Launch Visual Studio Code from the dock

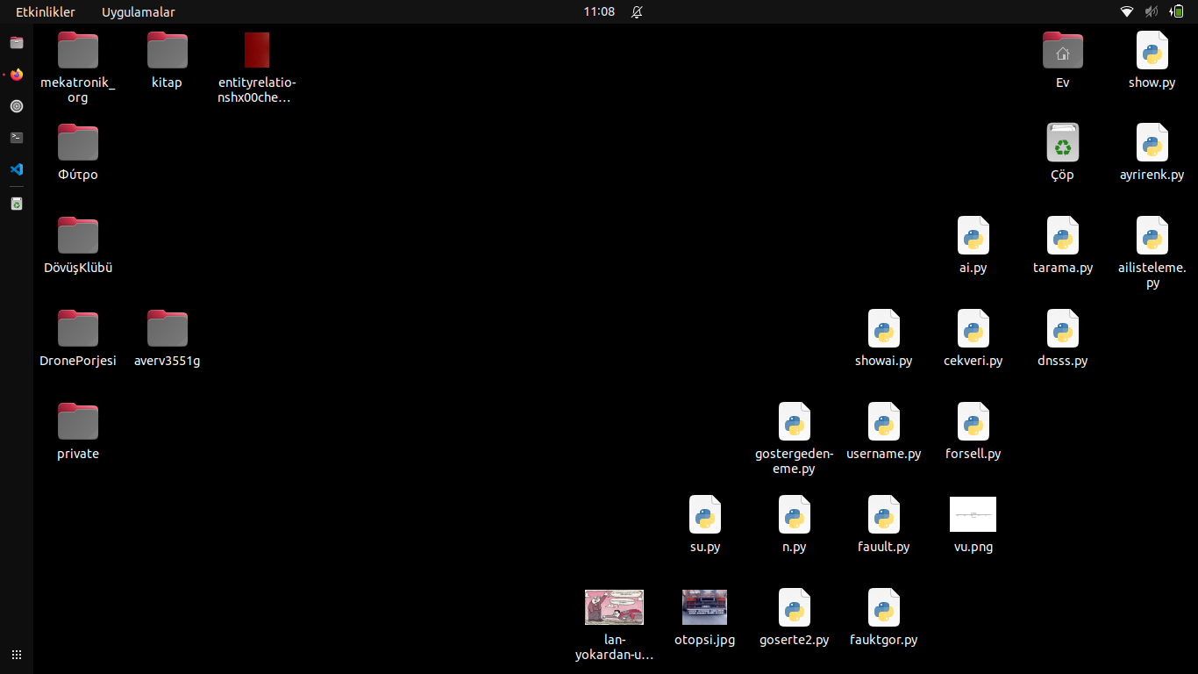[17, 169]
